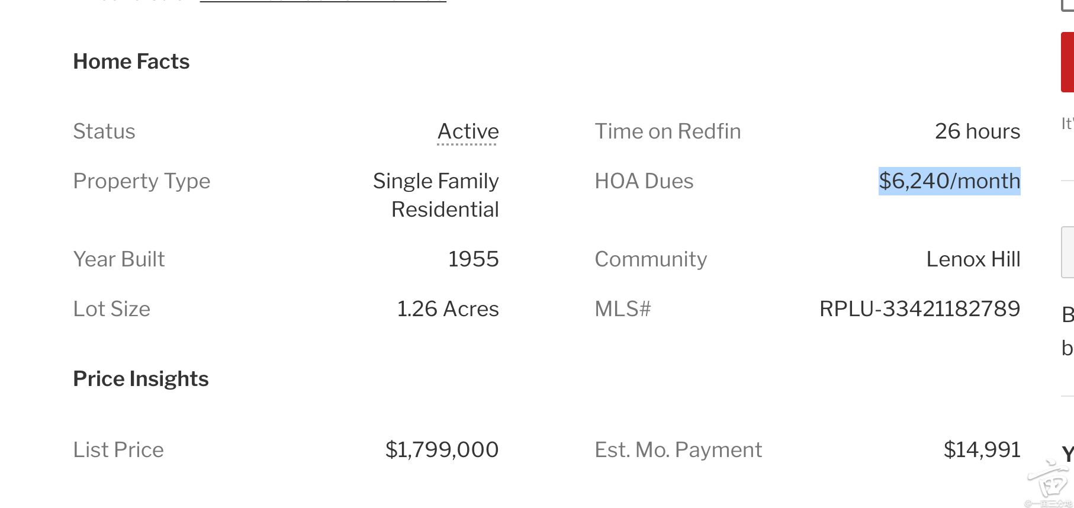Click the partially visible box at right edge
Image resolution: width=1074 pixels, height=508 pixels.
pyautogui.click(x=1067, y=252)
